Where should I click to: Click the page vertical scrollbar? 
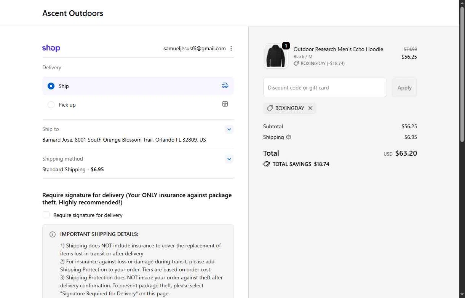tap(462, 74)
